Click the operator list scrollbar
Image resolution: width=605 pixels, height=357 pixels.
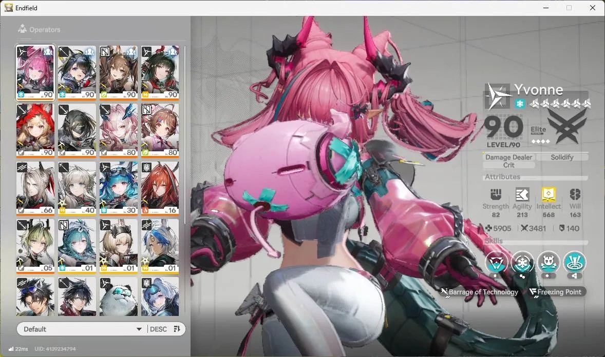click(185, 135)
